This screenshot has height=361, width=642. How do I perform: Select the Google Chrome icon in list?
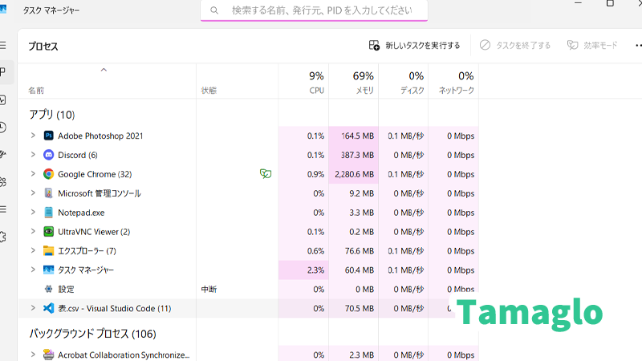point(48,174)
